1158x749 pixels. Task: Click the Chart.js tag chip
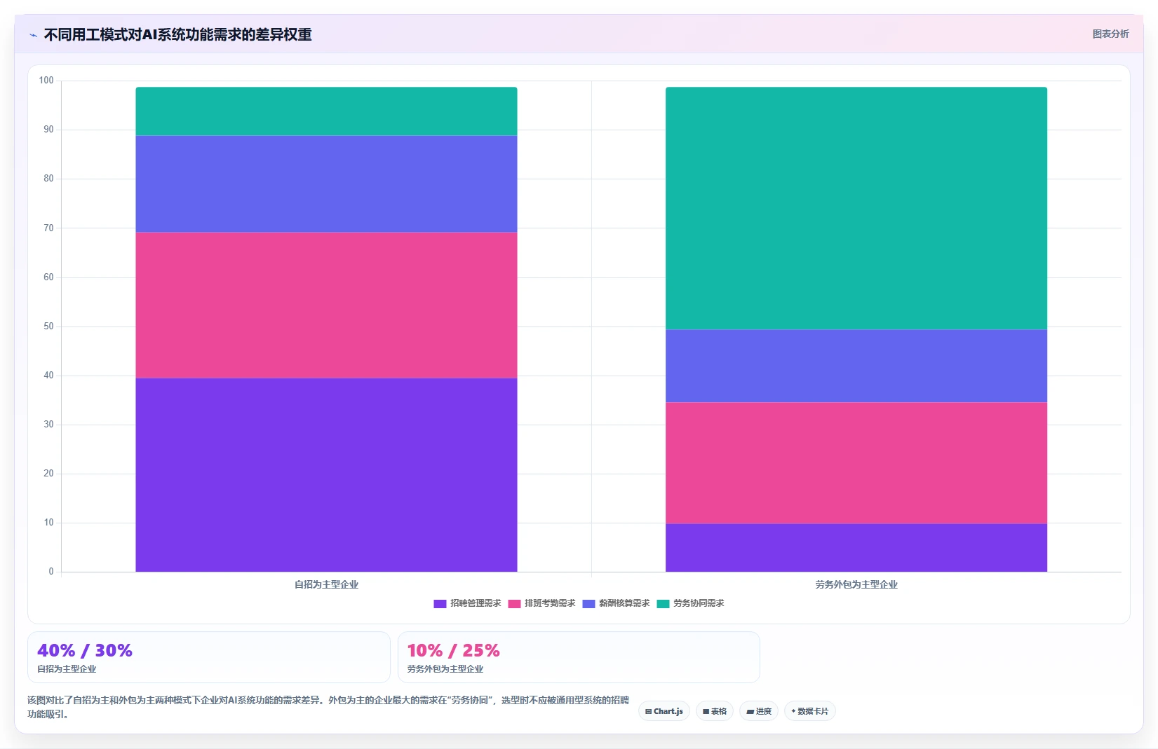point(664,711)
